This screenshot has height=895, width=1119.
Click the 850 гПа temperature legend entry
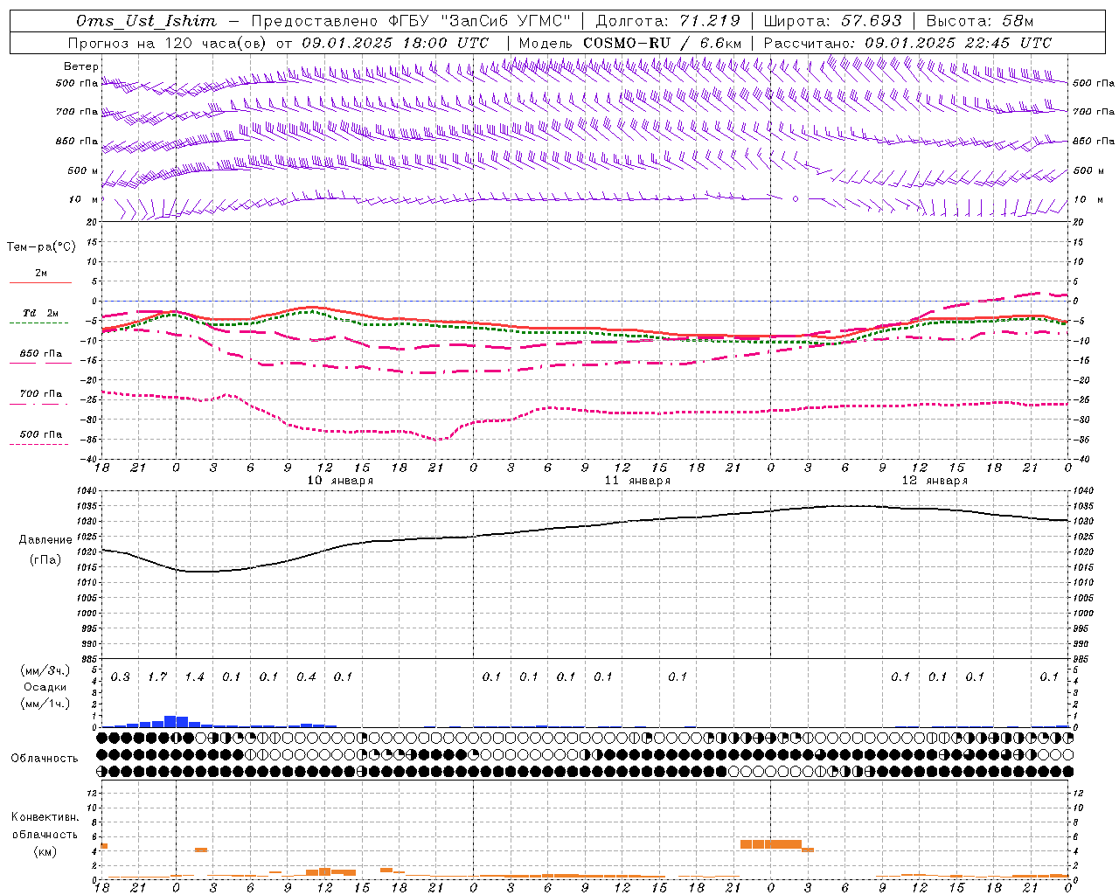[x=40, y=357]
